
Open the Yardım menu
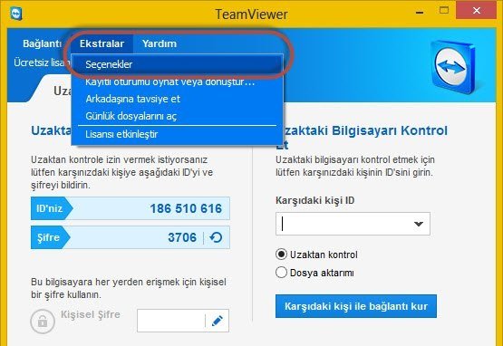pos(160,43)
